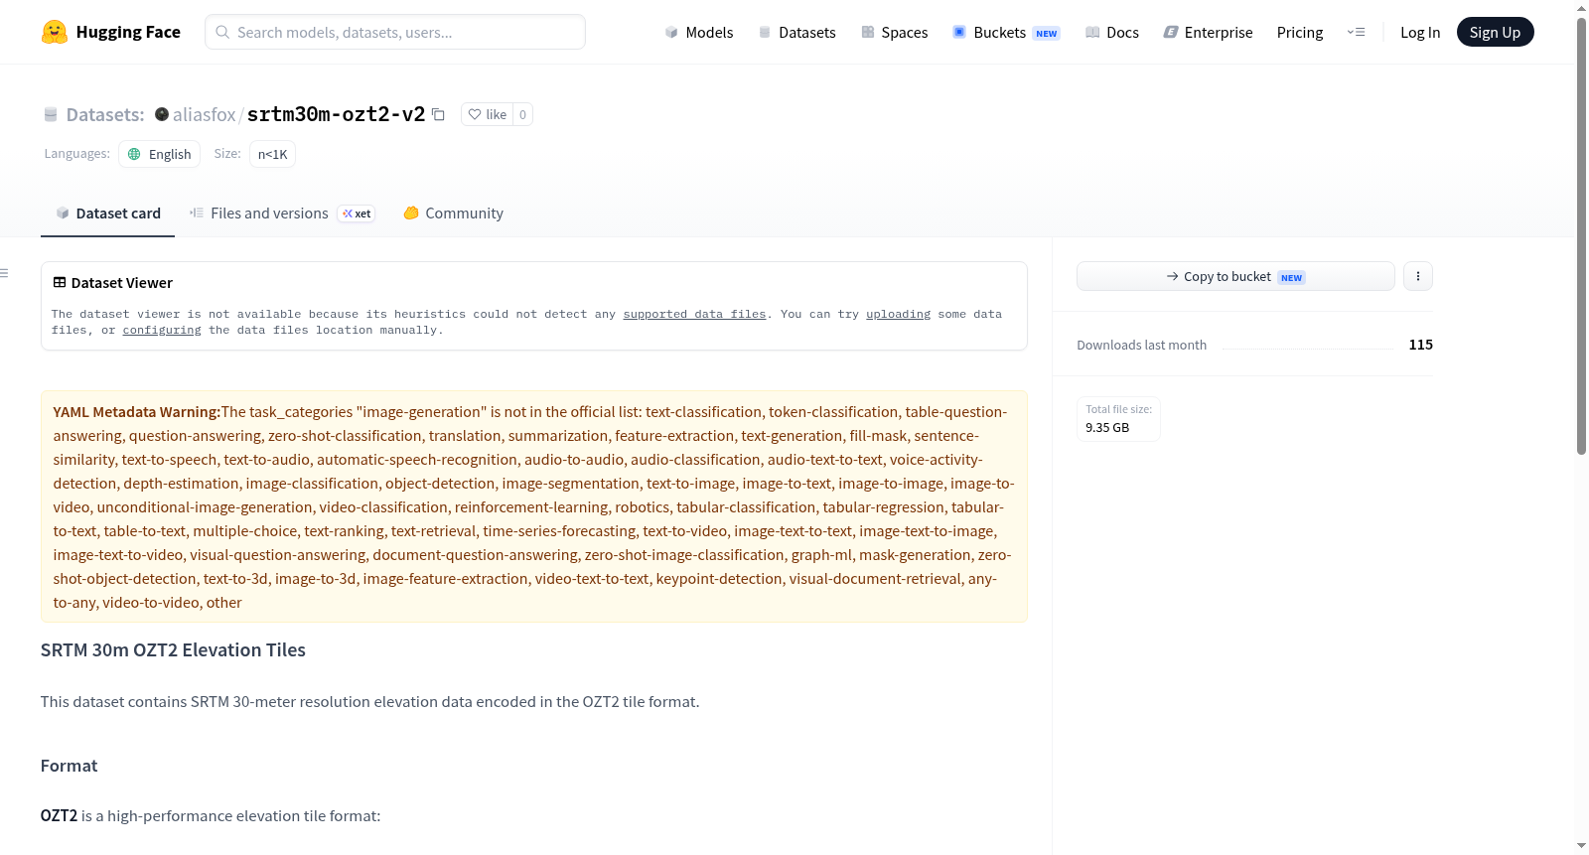Click Copy to bucket button

pyautogui.click(x=1235, y=276)
